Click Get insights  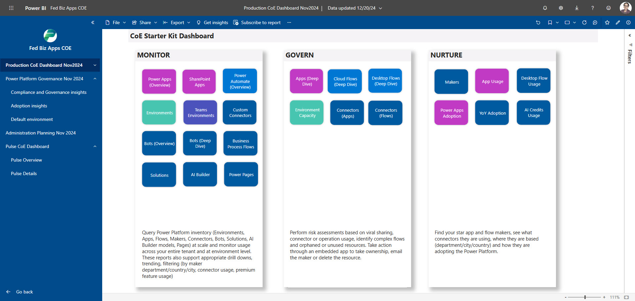pos(212,22)
